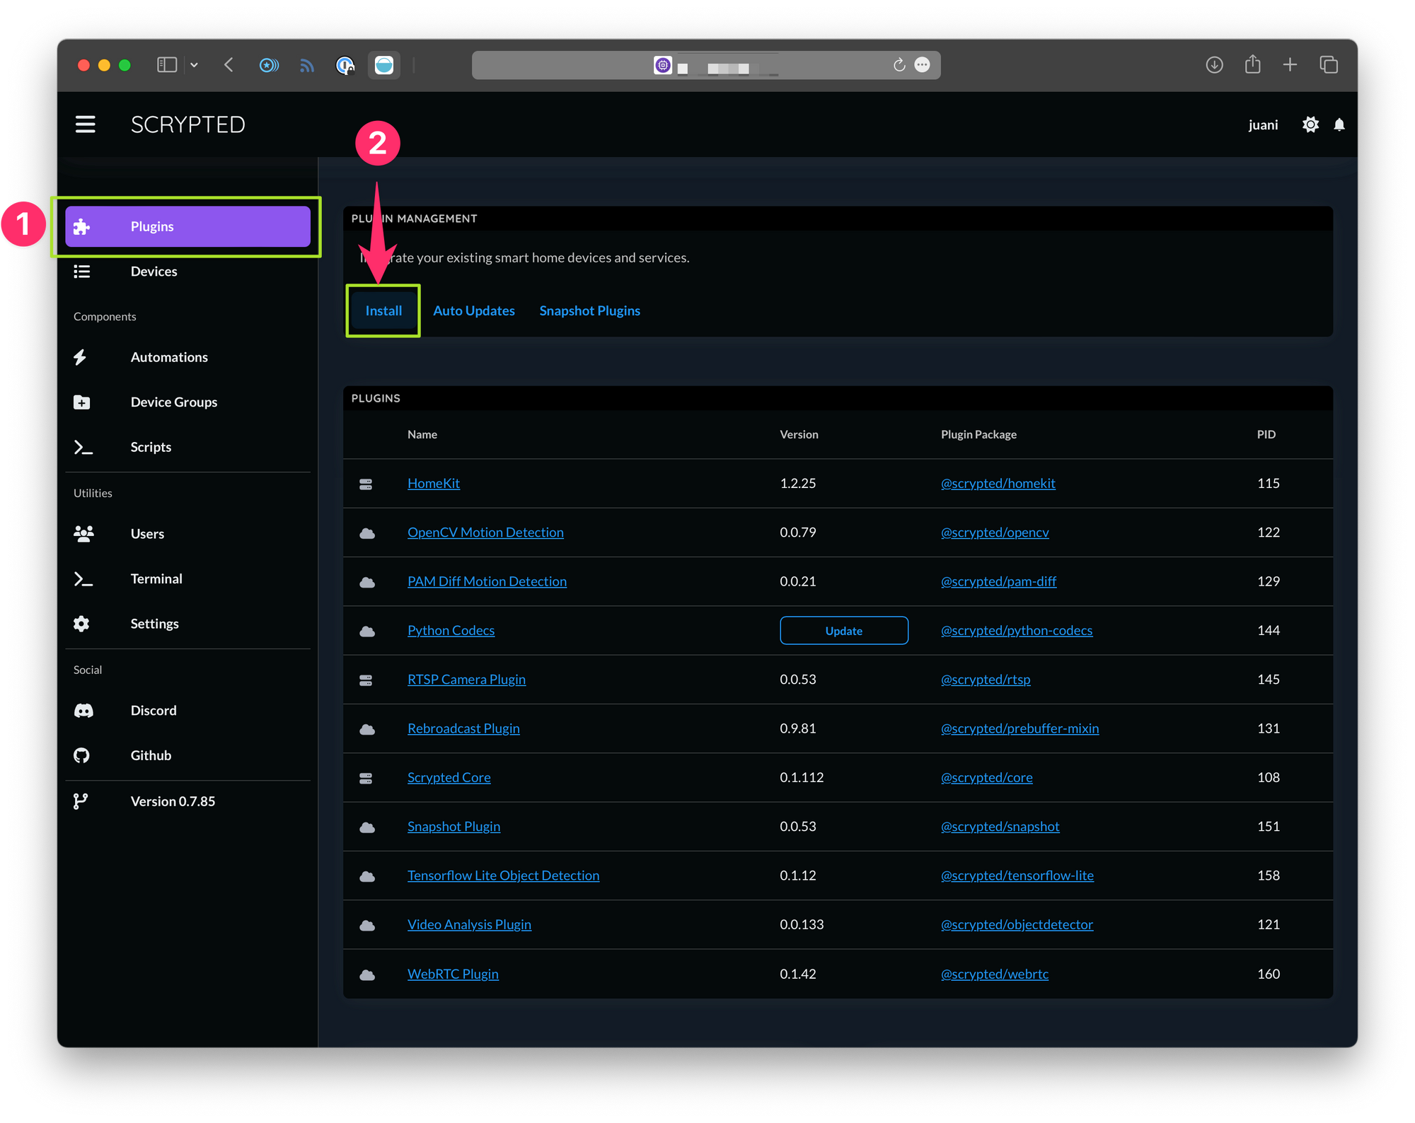Click cloud icon in WebRTC Plugin row
This screenshot has width=1415, height=1123.
tap(367, 975)
